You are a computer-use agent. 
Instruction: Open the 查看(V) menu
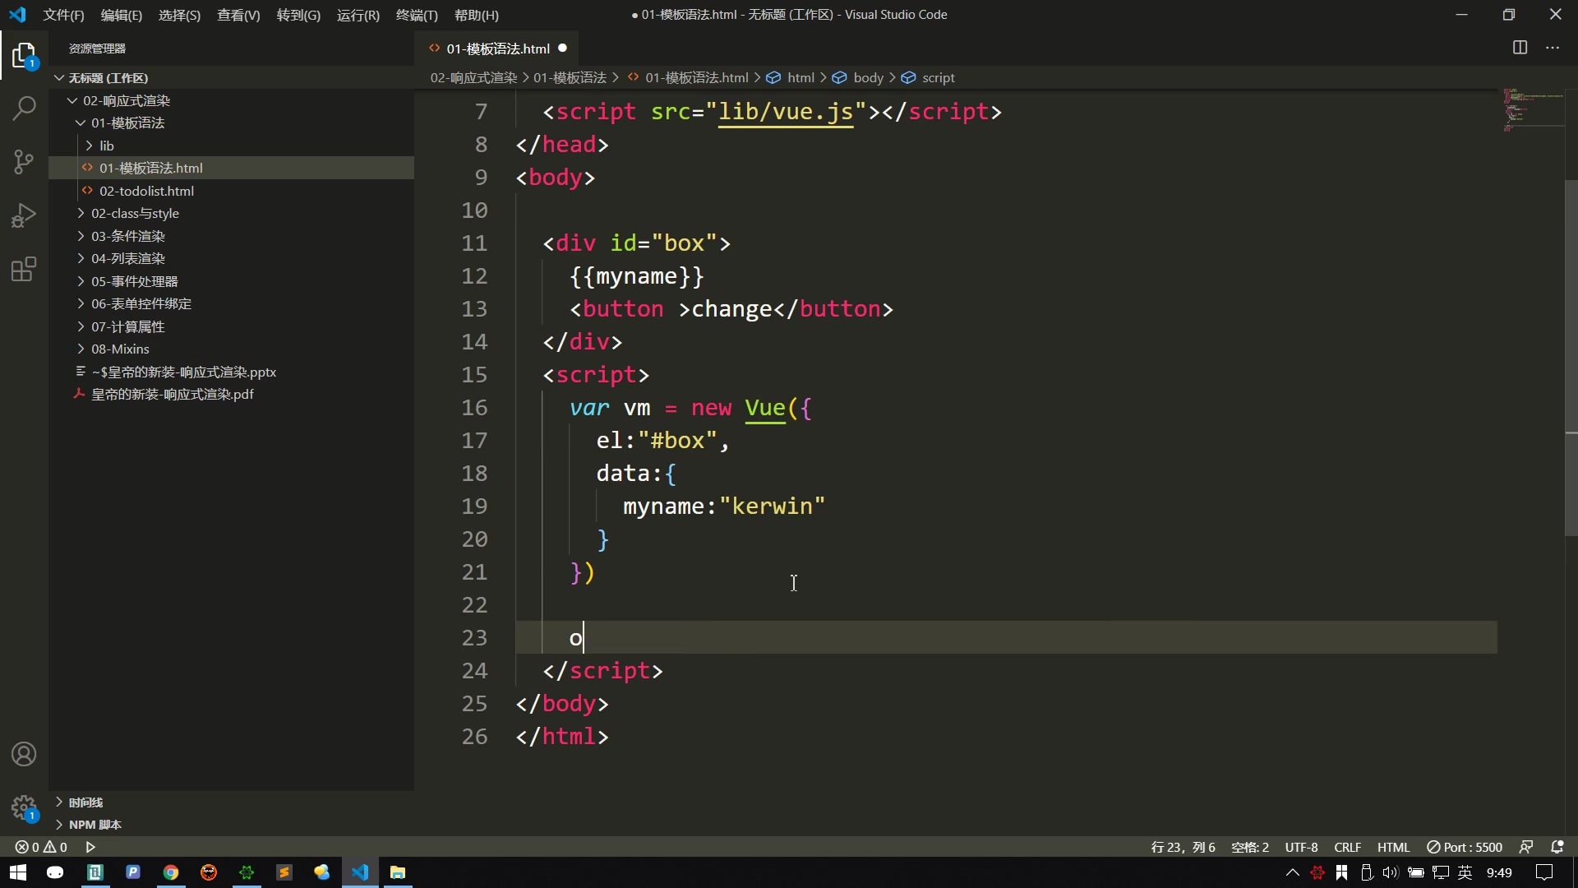pos(238,15)
